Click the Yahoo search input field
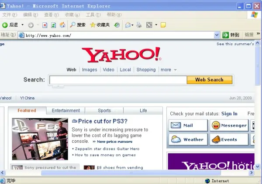The width and height of the screenshot is (262, 184). [x=118, y=80]
